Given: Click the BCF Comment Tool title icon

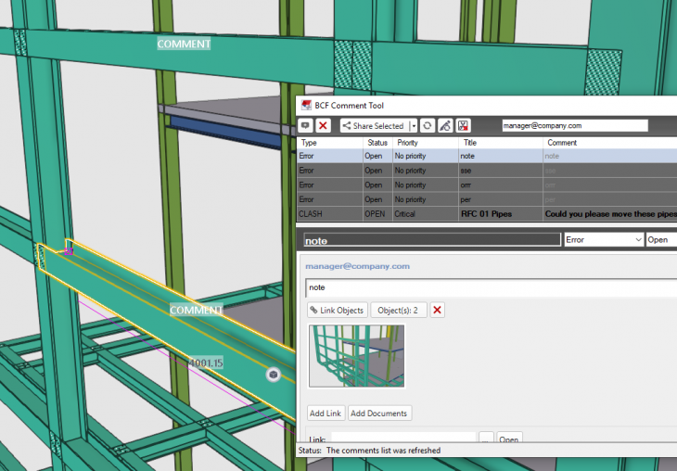Looking at the screenshot, I should pos(306,105).
